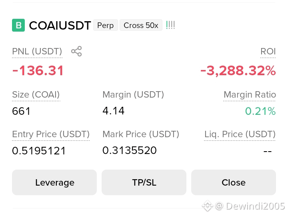Click the green B buy-side icon
This screenshot has width=288, height=216.
[x=18, y=25]
